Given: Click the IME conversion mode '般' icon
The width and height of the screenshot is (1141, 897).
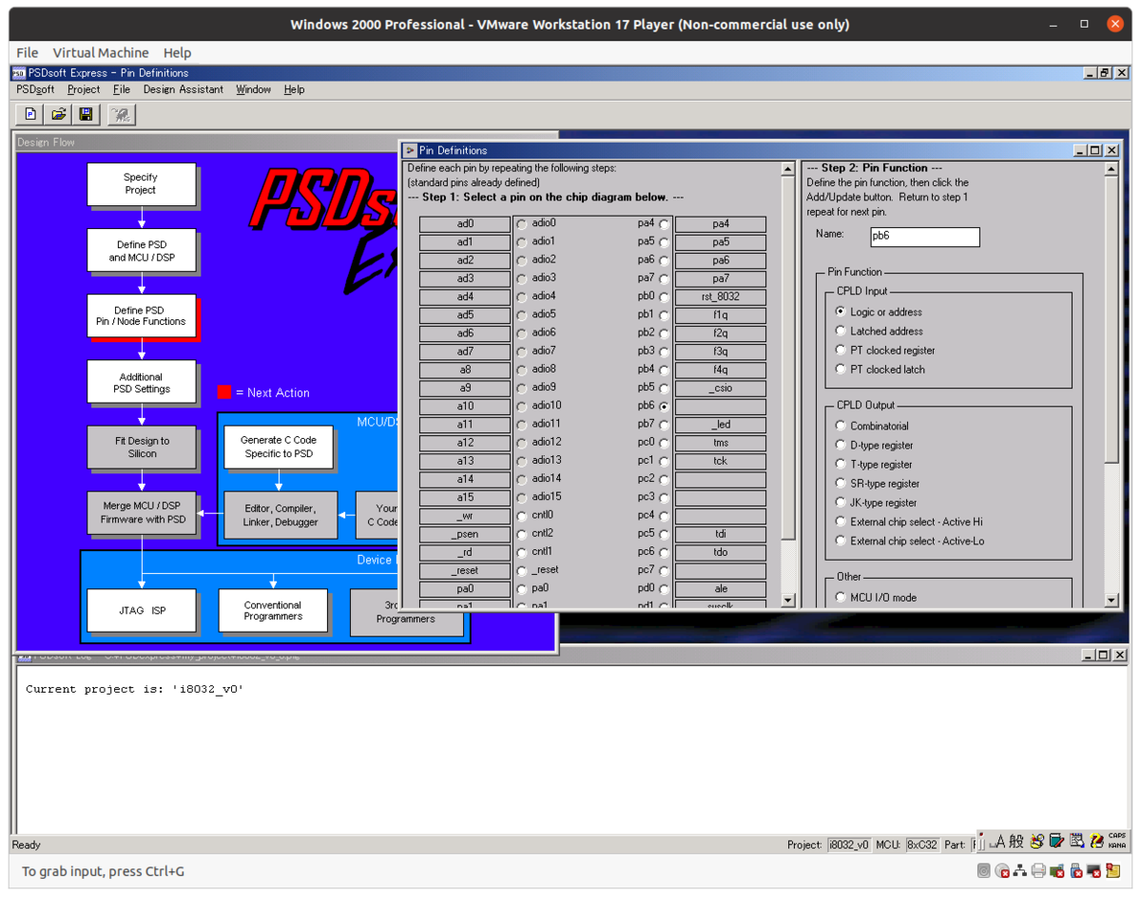Looking at the screenshot, I should point(1016,841).
